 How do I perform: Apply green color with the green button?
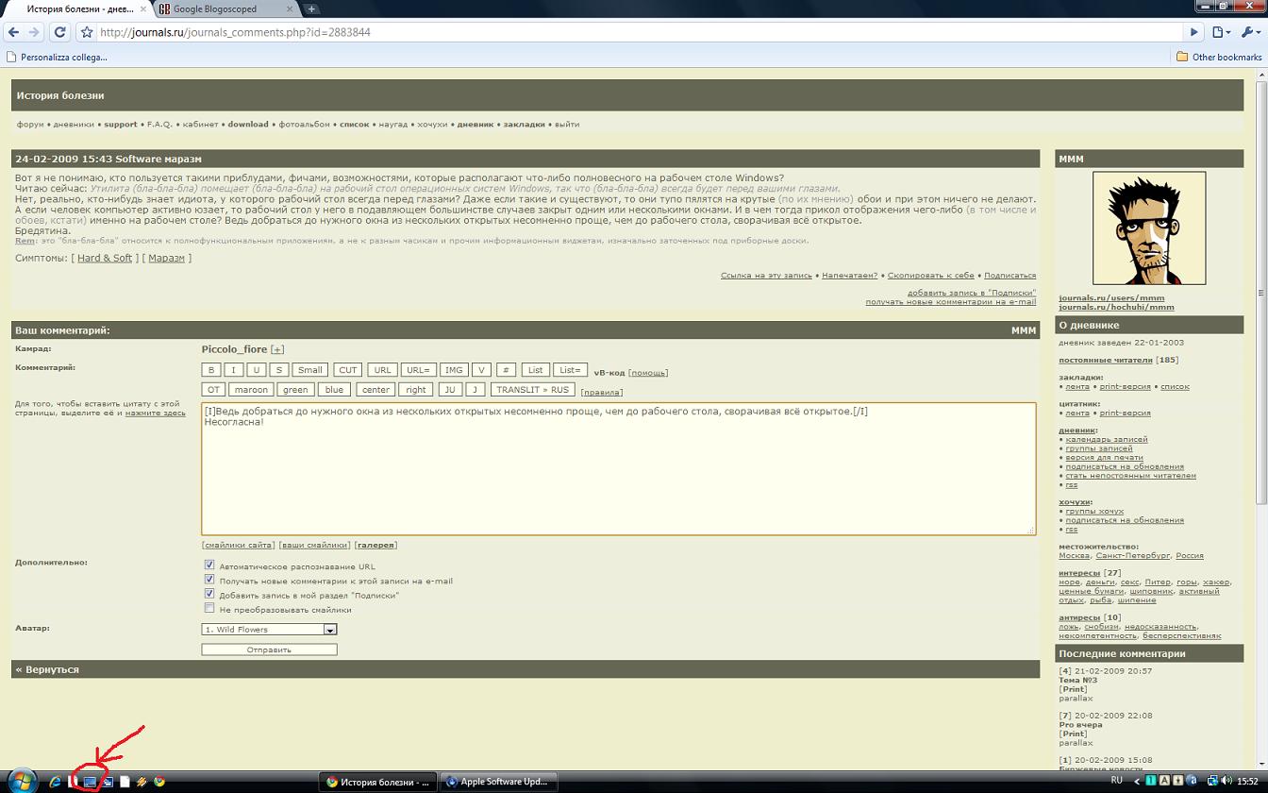pos(296,390)
